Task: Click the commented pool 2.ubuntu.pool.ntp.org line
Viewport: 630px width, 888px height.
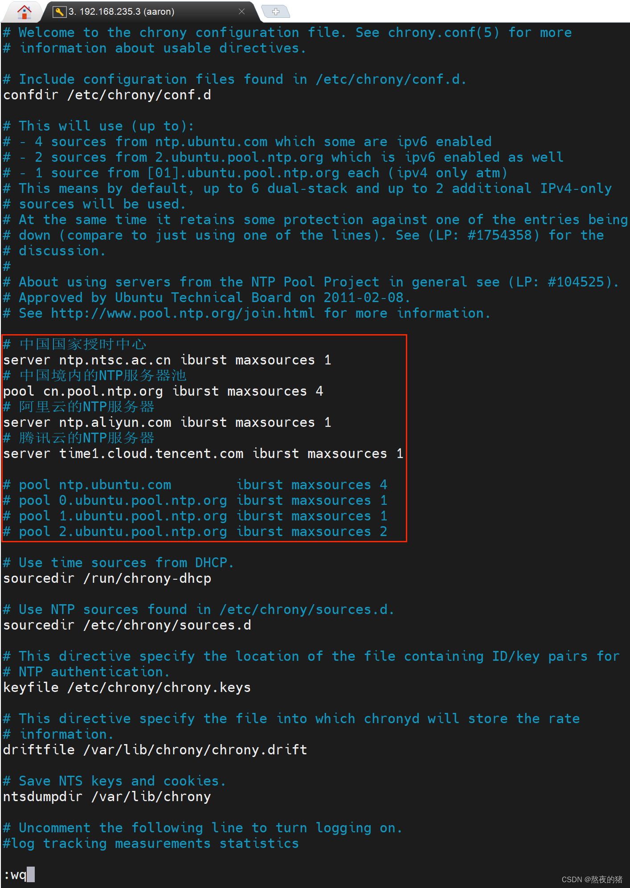Action: (195, 532)
